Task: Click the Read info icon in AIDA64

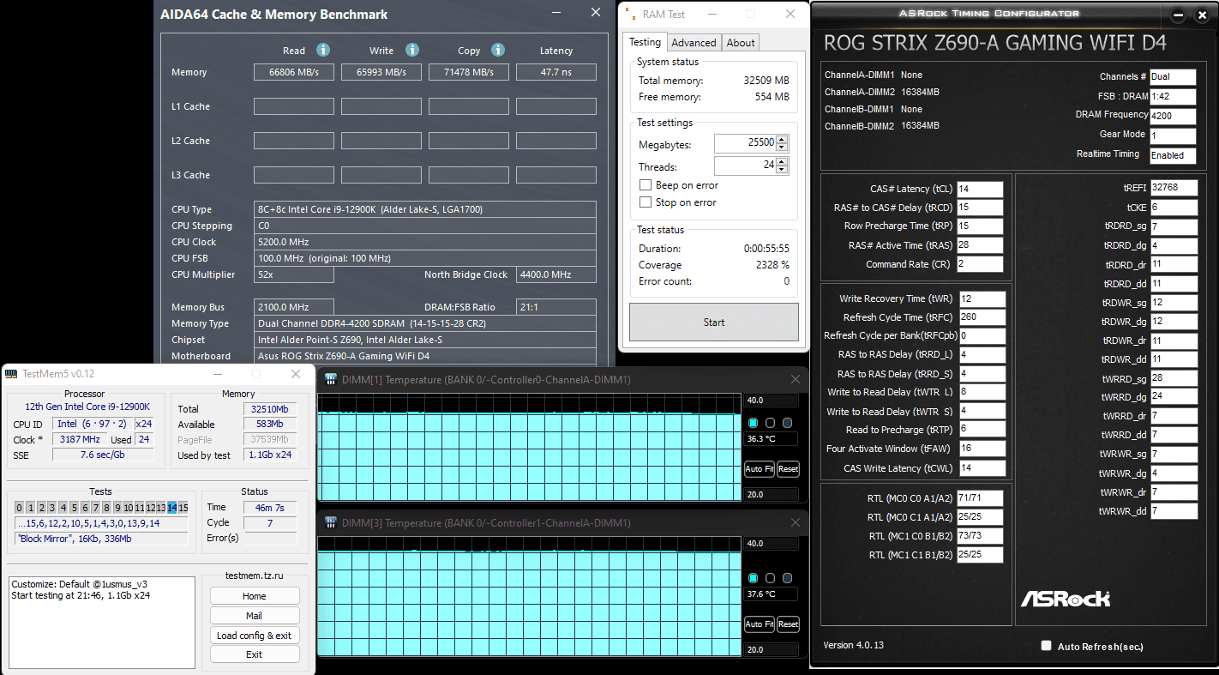Action: point(323,50)
